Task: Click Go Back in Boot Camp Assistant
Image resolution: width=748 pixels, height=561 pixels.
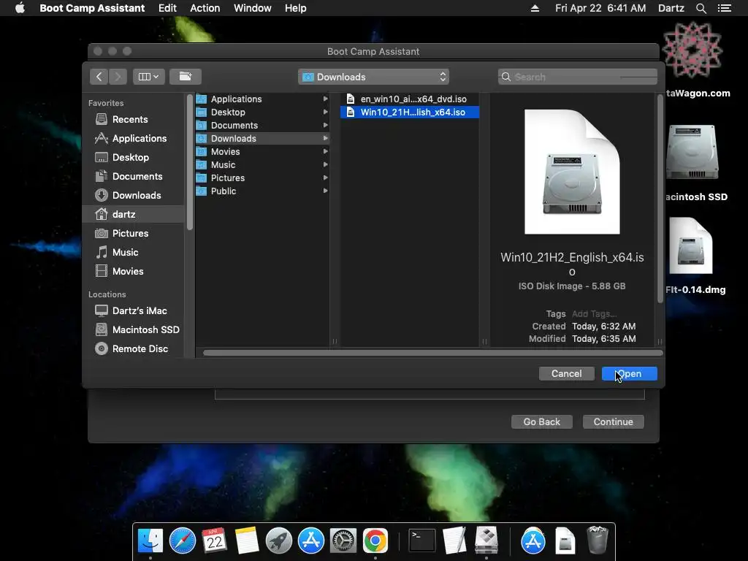Action: [541, 421]
